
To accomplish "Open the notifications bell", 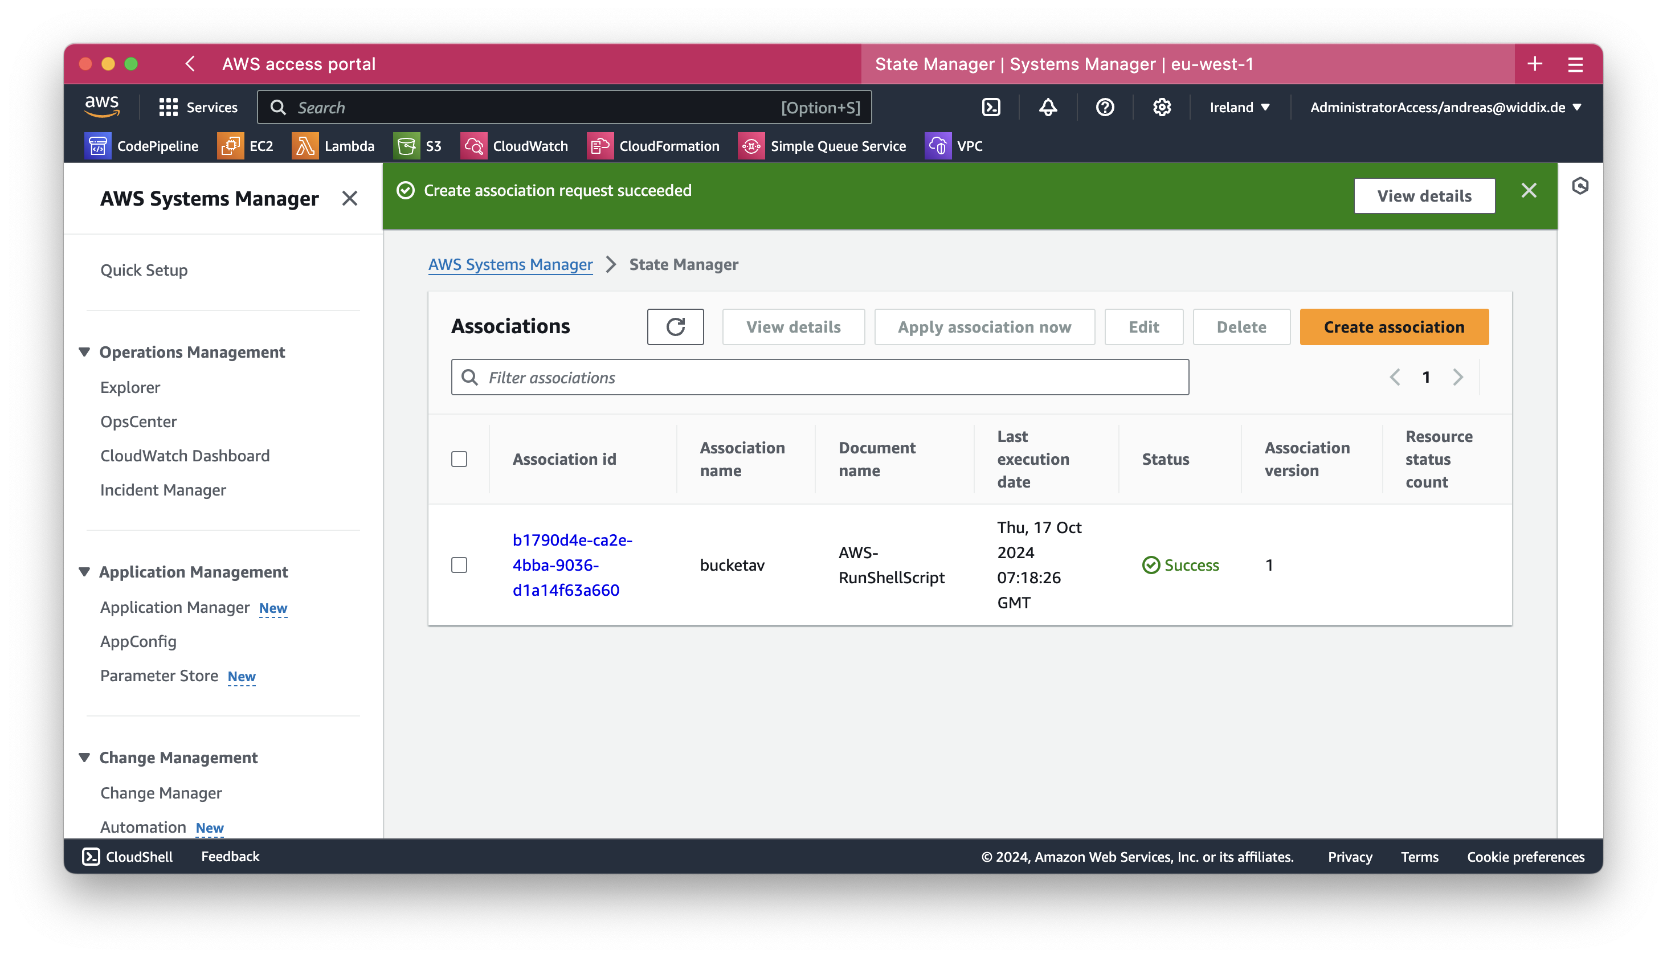I will [1048, 107].
